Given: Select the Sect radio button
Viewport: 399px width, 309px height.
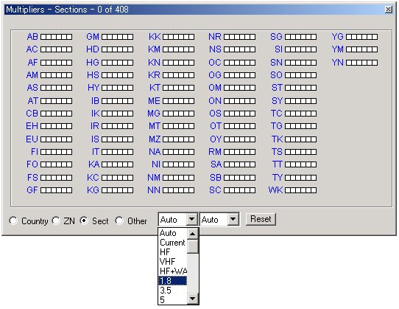Looking at the screenshot, I should (84, 221).
